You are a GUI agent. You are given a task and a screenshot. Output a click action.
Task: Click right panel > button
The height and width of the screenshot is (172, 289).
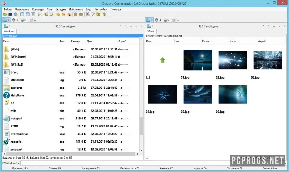point(284,26)
